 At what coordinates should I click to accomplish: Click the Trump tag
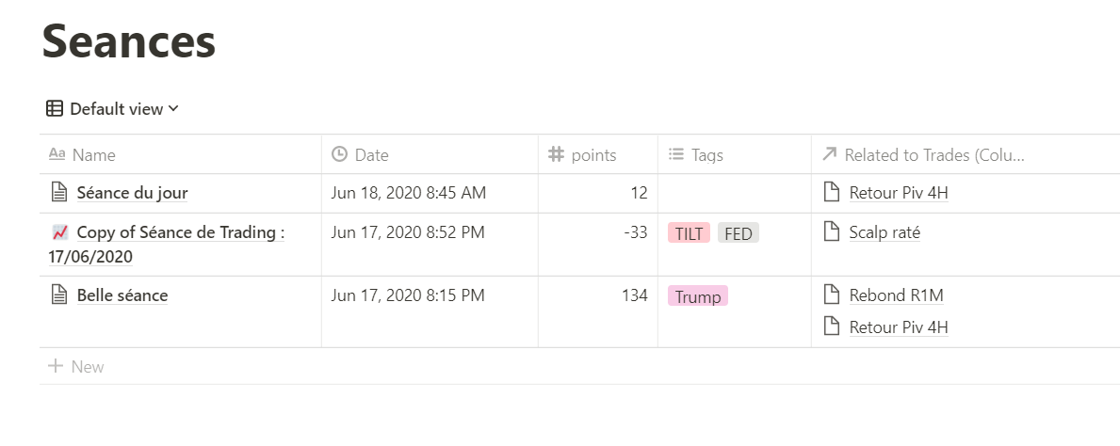[x=698, y=297]
